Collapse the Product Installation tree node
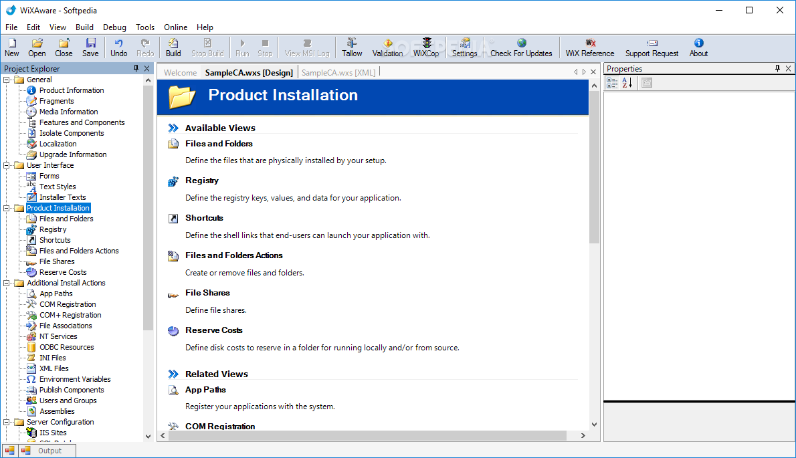The image size is (796, 458). coord(7,208)
